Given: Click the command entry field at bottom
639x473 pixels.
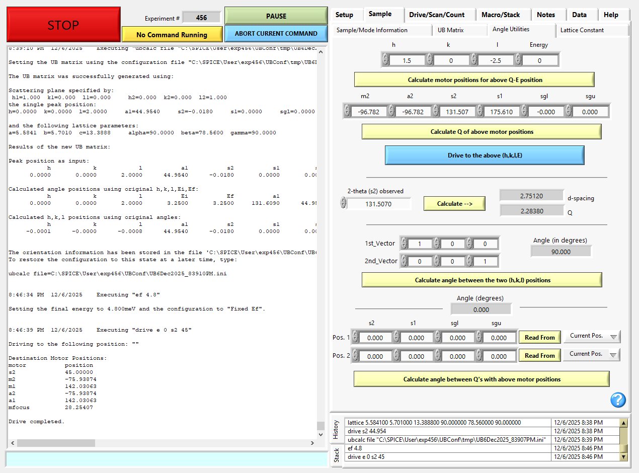Looking at the screenshot, I should click(166, 459).
